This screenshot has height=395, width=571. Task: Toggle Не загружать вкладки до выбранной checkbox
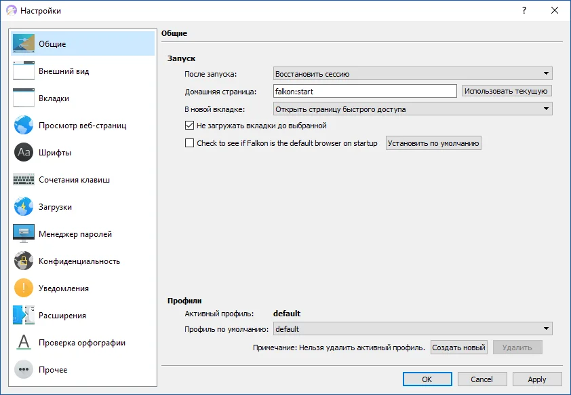click(x=189, y=126)
